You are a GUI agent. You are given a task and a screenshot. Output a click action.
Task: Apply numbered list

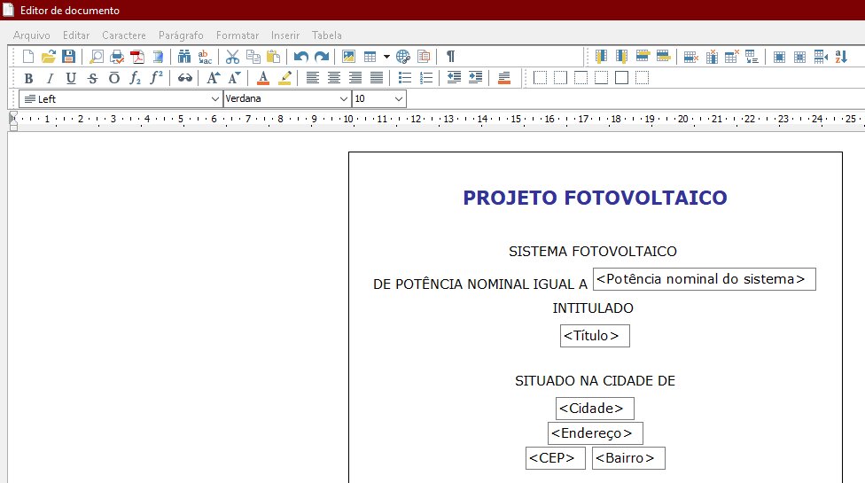pos(426,78)
